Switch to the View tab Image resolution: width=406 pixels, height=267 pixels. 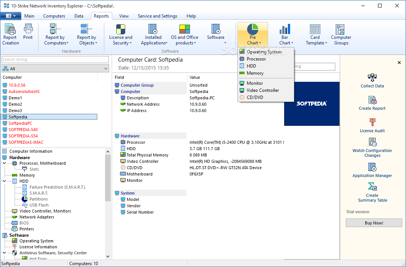[124, 16]
